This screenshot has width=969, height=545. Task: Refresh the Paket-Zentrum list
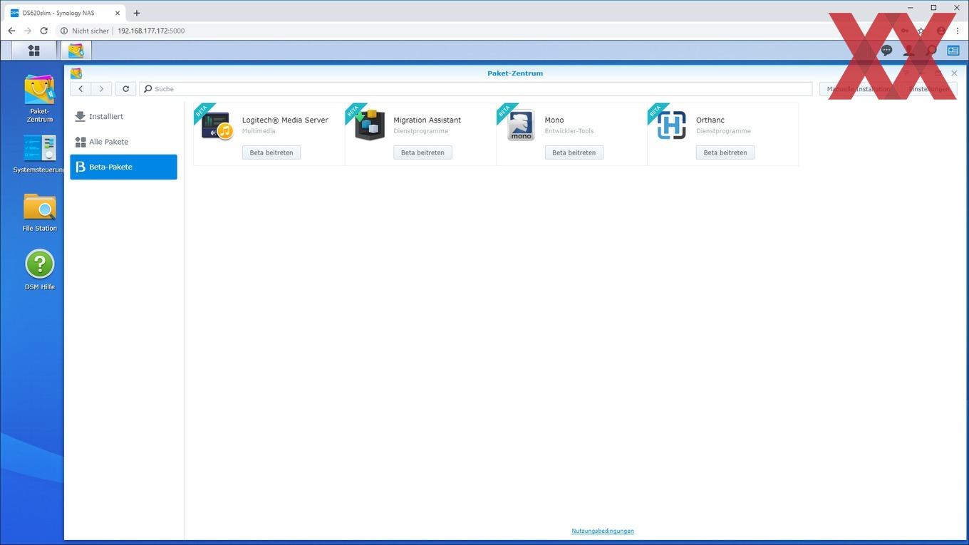pyautogui.click(x=125, y=88)
